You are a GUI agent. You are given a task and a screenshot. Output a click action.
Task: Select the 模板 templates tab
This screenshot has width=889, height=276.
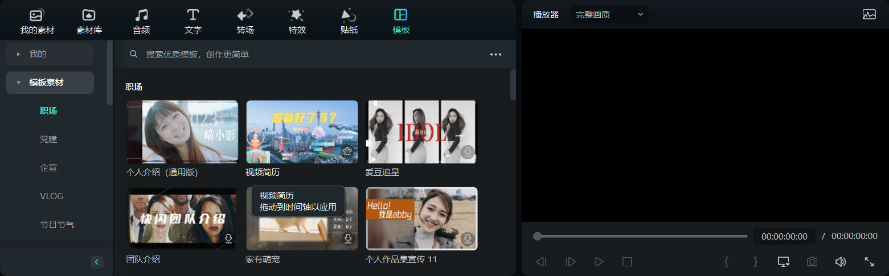pyautogui.click(x=401, y=21)
